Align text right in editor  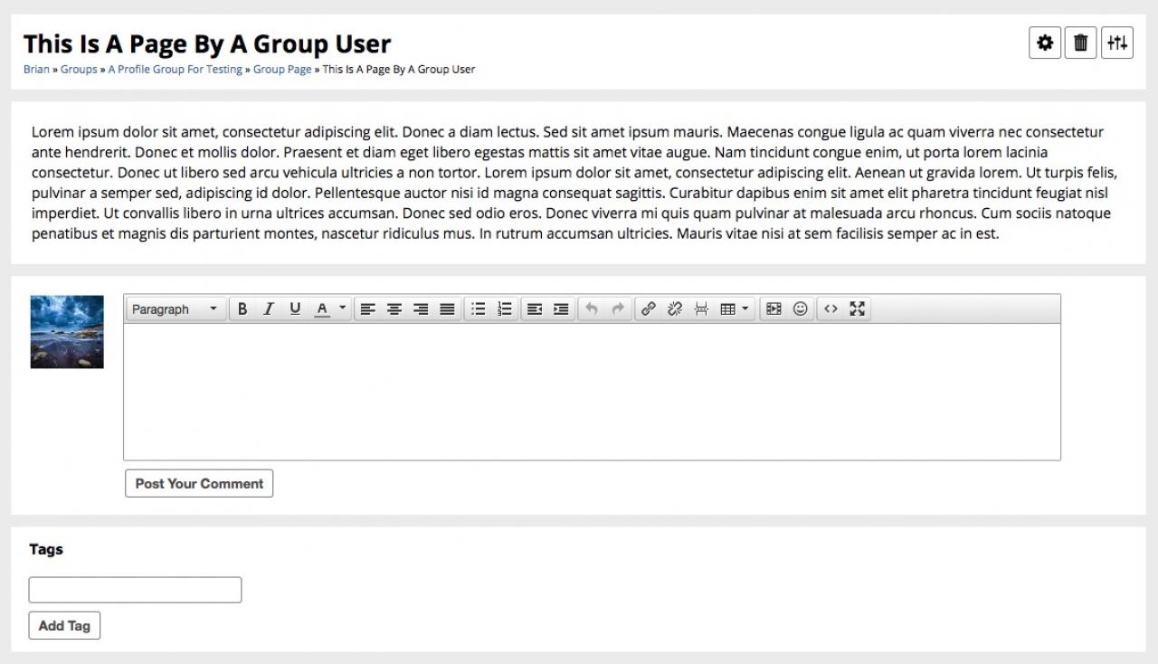(x=421, y=309)
